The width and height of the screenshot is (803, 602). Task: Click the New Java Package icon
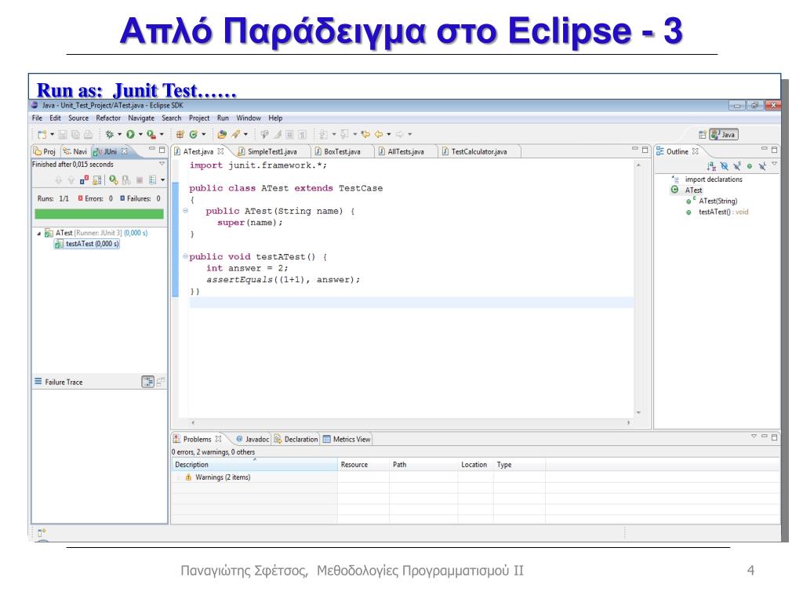[180, 134]
